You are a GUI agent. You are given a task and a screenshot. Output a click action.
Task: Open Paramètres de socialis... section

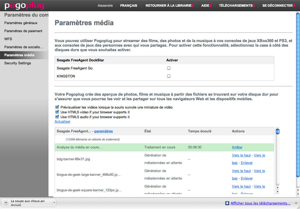point(24,47)
